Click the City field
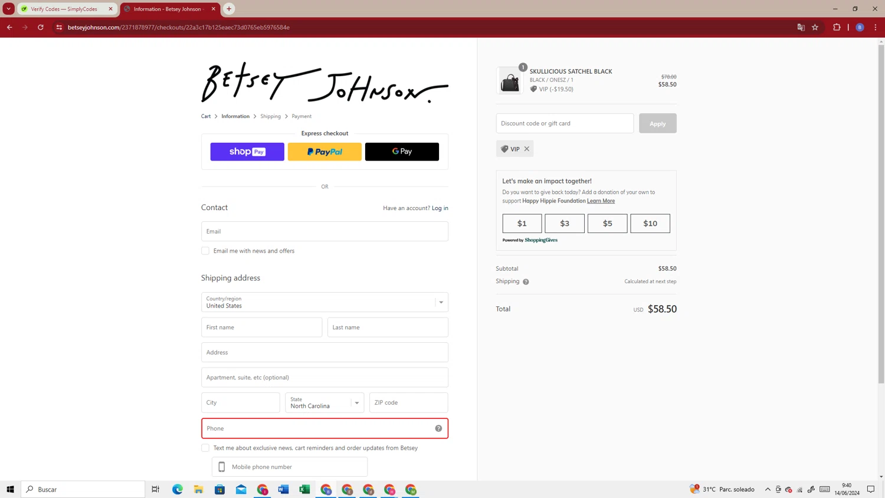 point(240,402)
